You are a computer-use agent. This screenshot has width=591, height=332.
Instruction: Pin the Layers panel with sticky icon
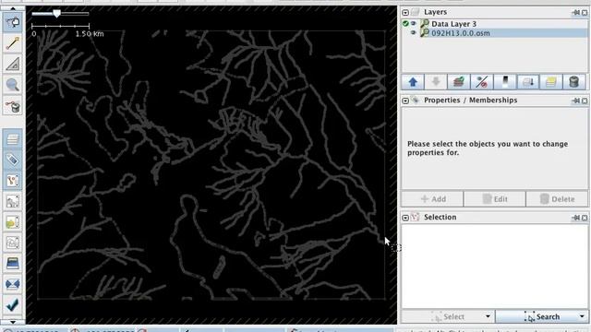(x=576, y=13)
